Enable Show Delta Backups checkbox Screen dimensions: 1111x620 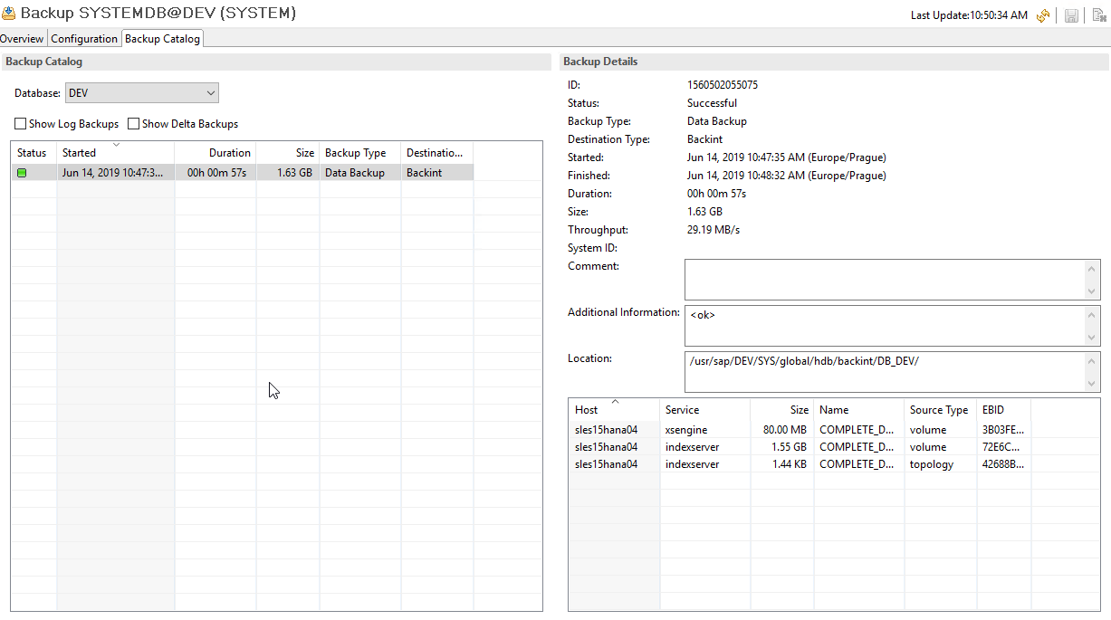tap(133, 124)
